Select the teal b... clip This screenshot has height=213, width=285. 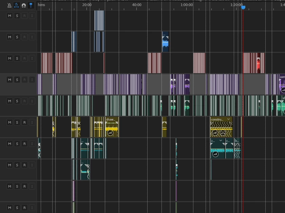[237, 148]
